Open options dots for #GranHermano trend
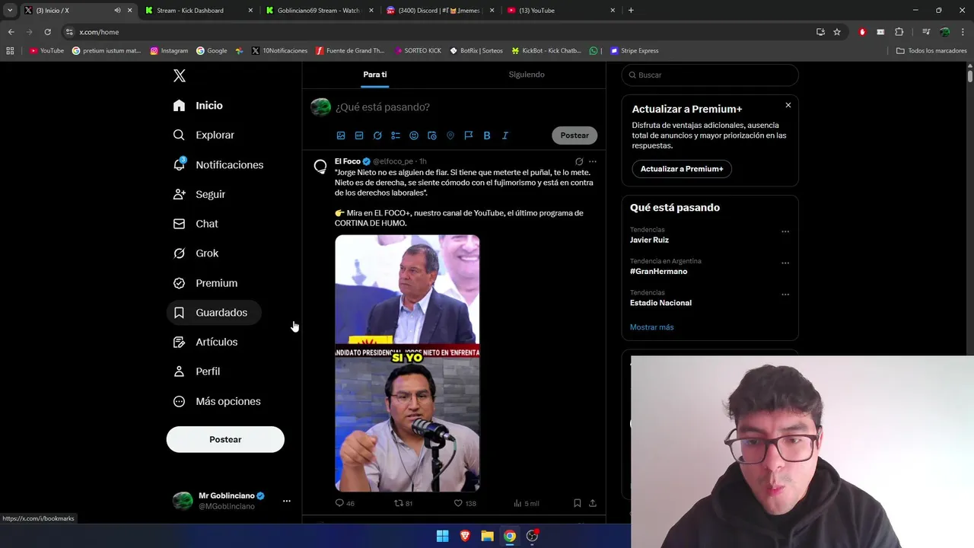 (x=785, y=263)
